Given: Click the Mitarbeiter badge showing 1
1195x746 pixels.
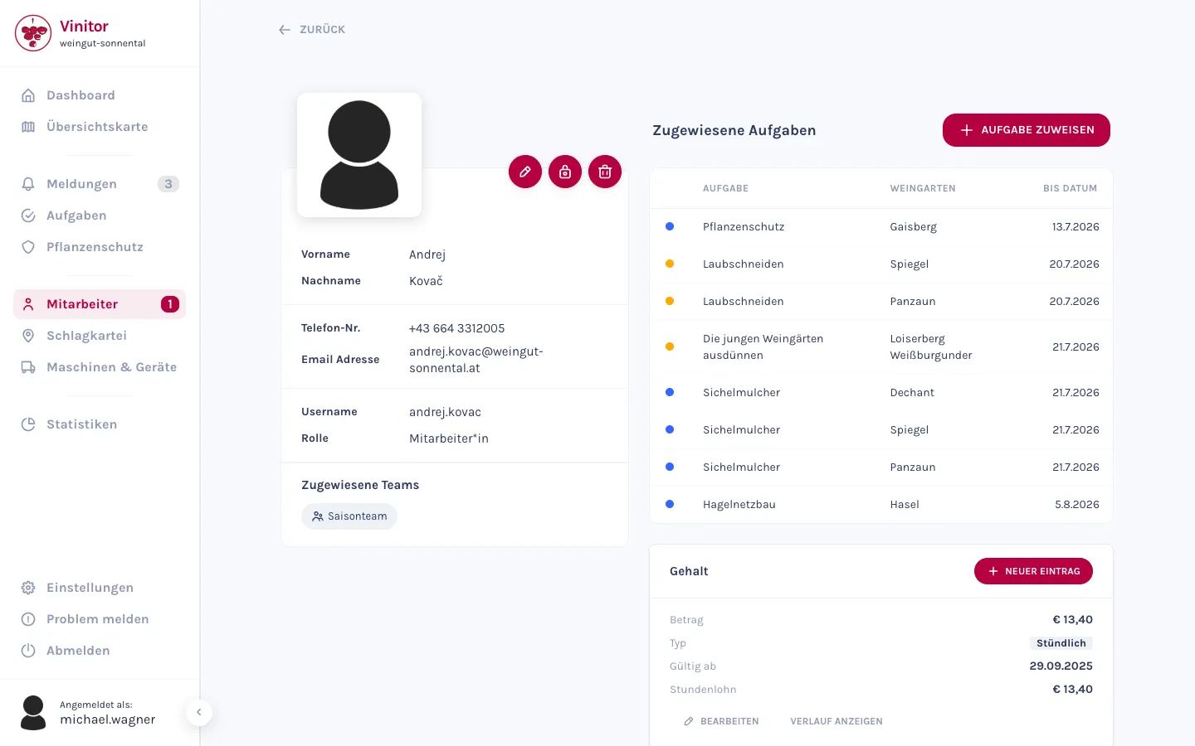Looking at the screenshot, I should [x=170, y=304].
